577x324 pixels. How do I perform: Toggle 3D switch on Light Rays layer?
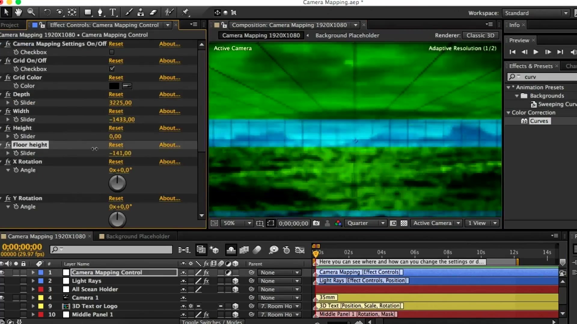click(236, 281)
